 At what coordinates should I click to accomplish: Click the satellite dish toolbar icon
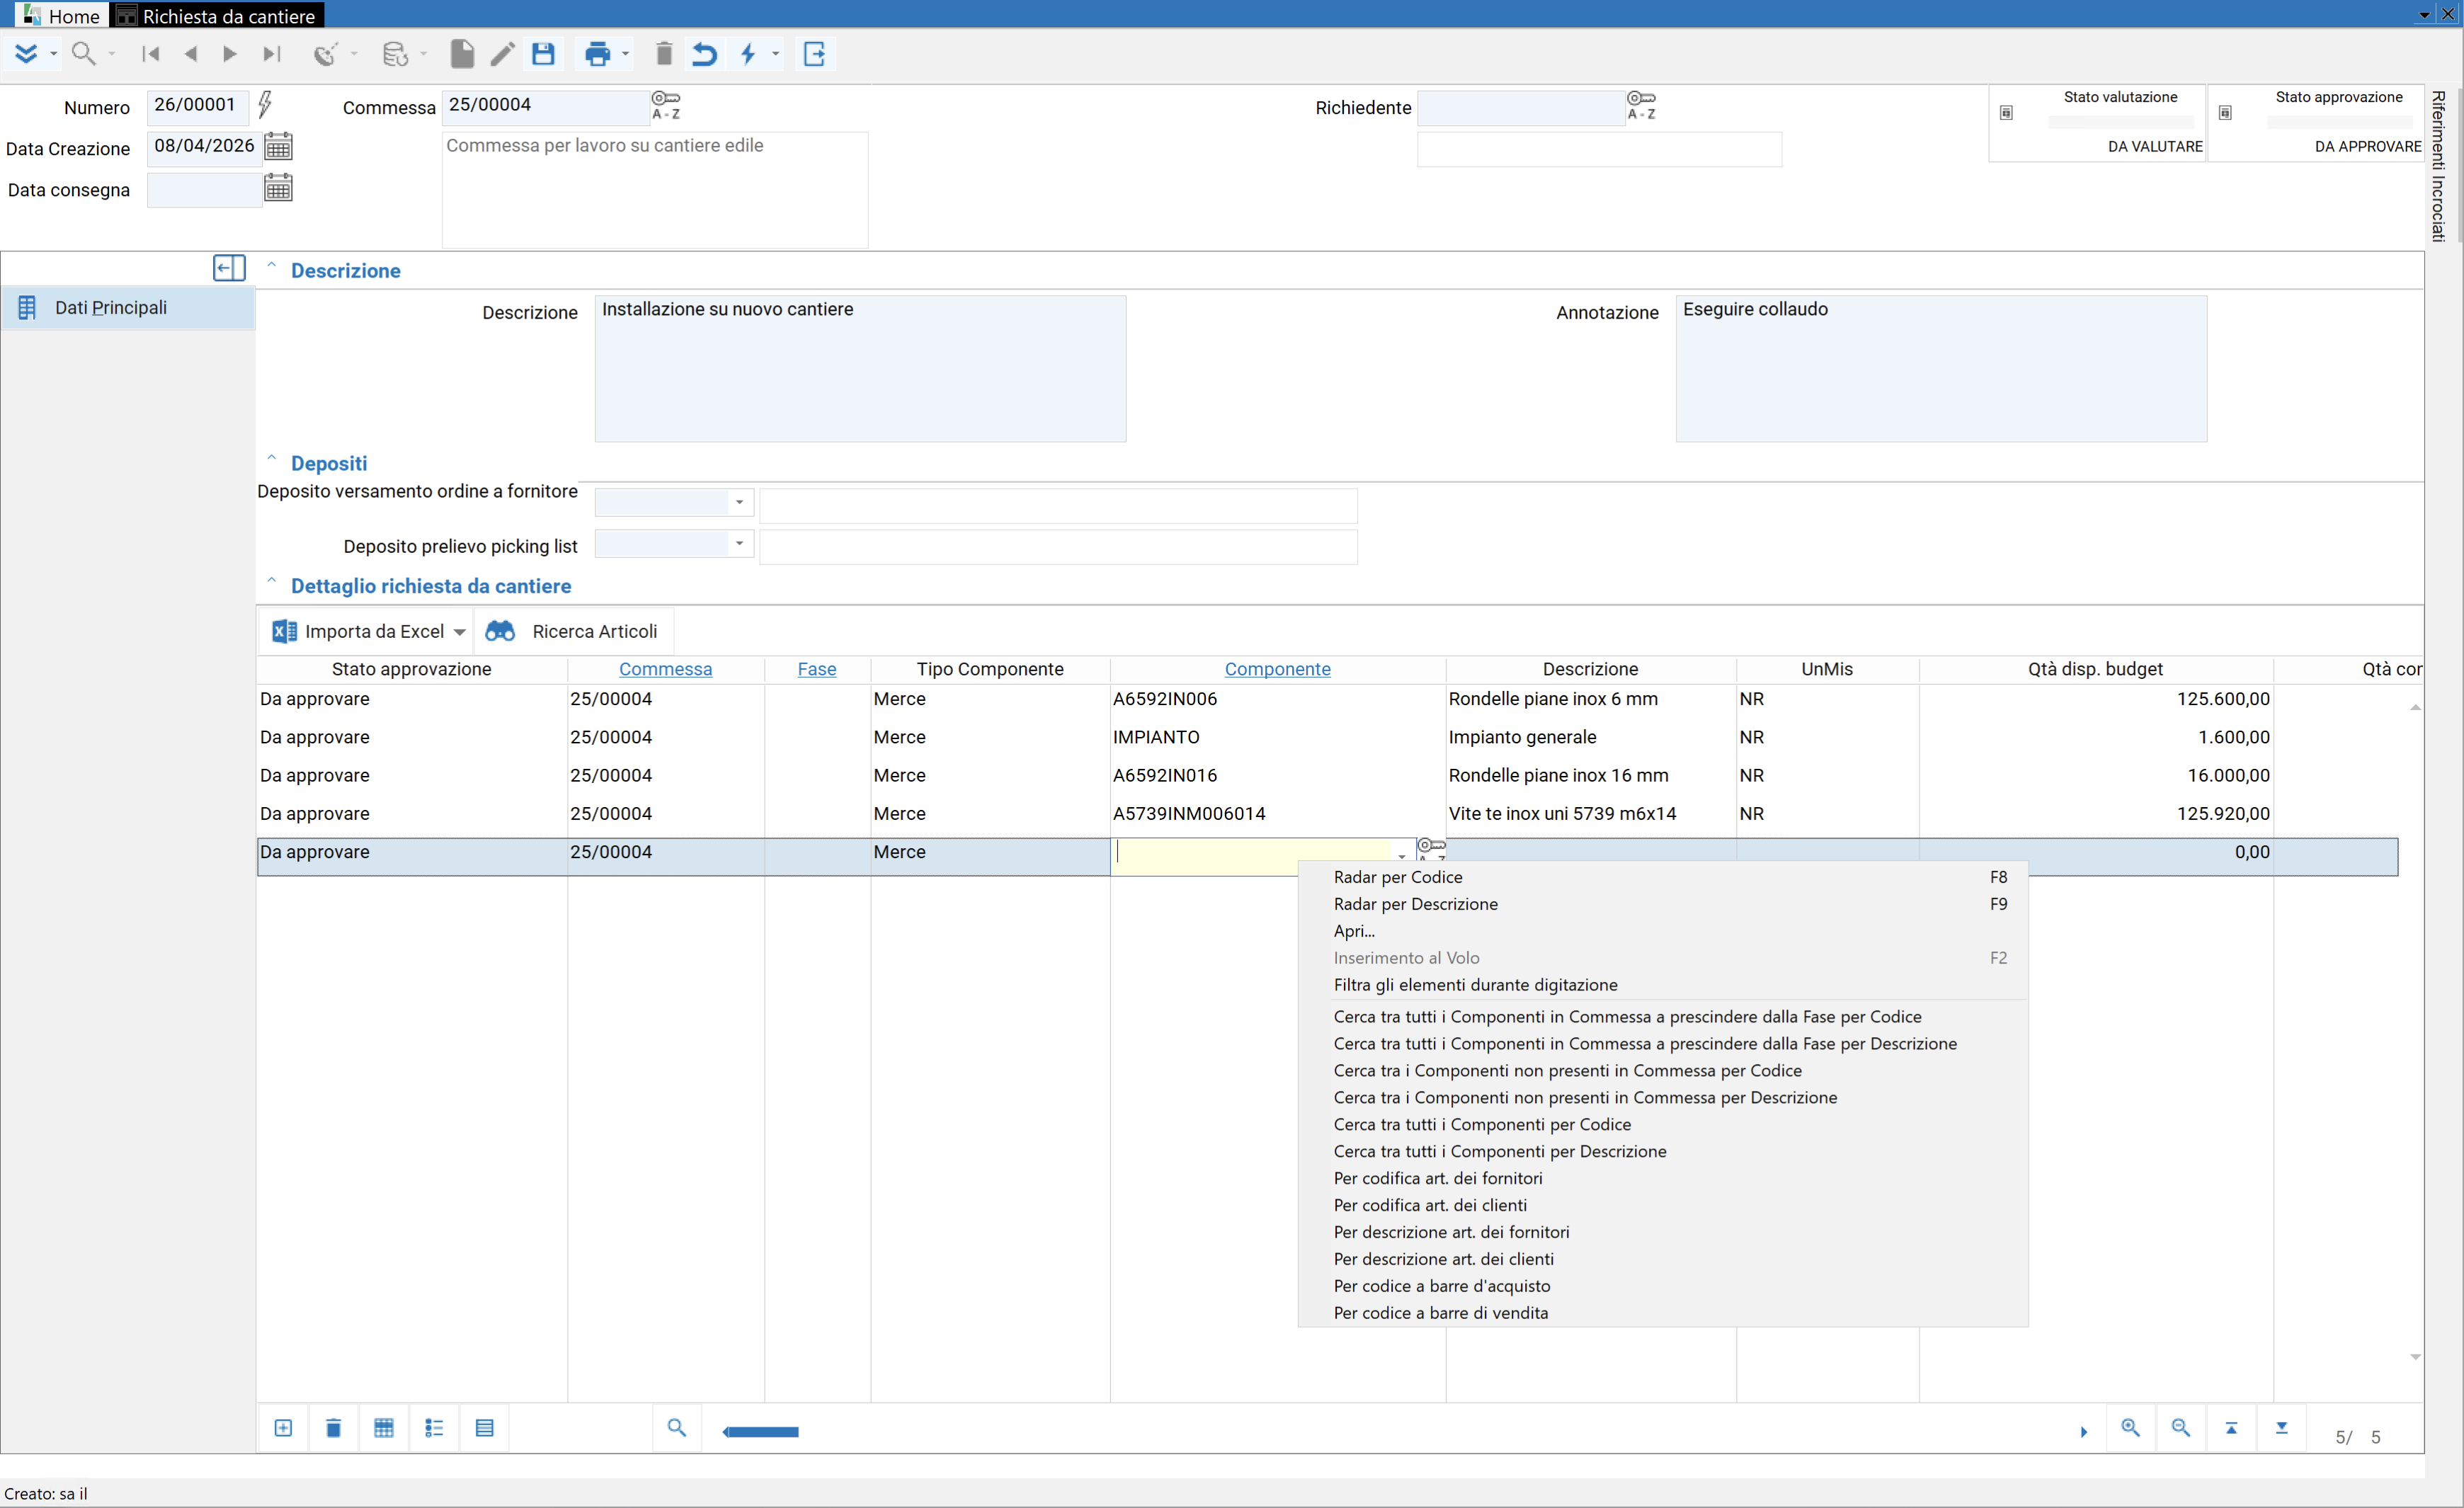click(x=325, y=54)
